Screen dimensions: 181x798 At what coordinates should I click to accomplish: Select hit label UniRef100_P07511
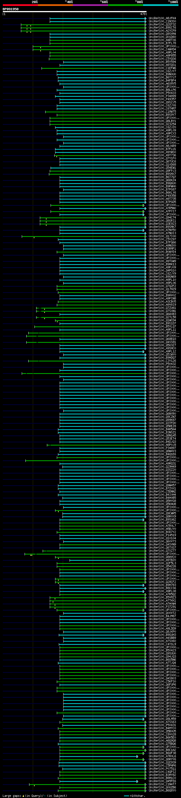162,769
